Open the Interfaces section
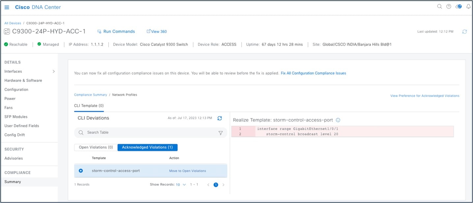Image resolution: width=473 pixels, height=203 pixels. point(13,71)
